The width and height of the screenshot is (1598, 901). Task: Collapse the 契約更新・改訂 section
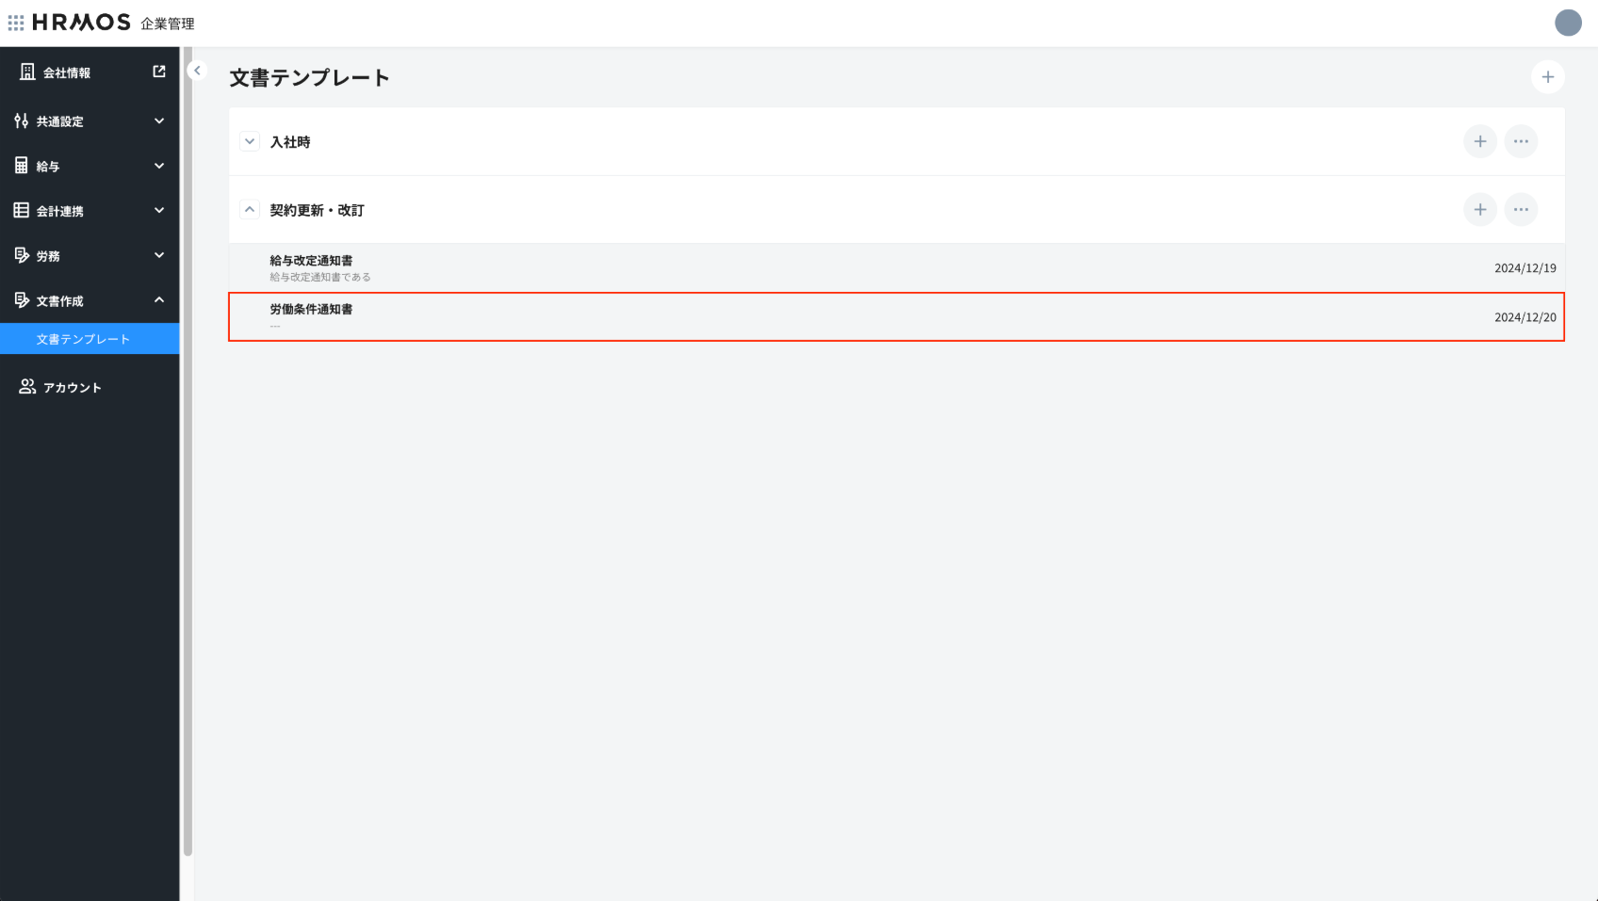coord(250,210)
